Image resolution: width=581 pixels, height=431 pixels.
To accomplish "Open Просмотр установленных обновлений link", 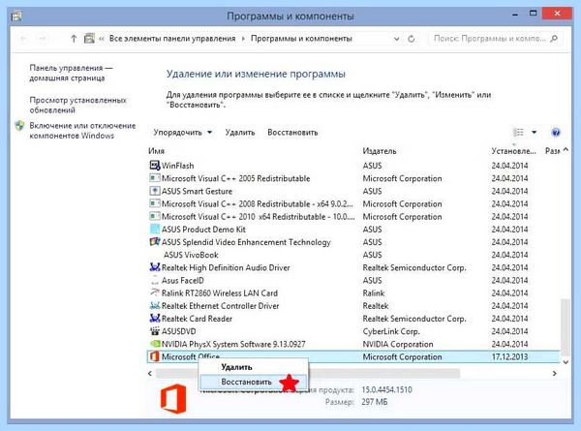I will click(77, 105).
